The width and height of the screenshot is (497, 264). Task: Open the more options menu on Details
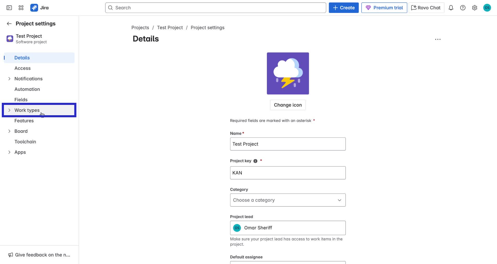438,39
